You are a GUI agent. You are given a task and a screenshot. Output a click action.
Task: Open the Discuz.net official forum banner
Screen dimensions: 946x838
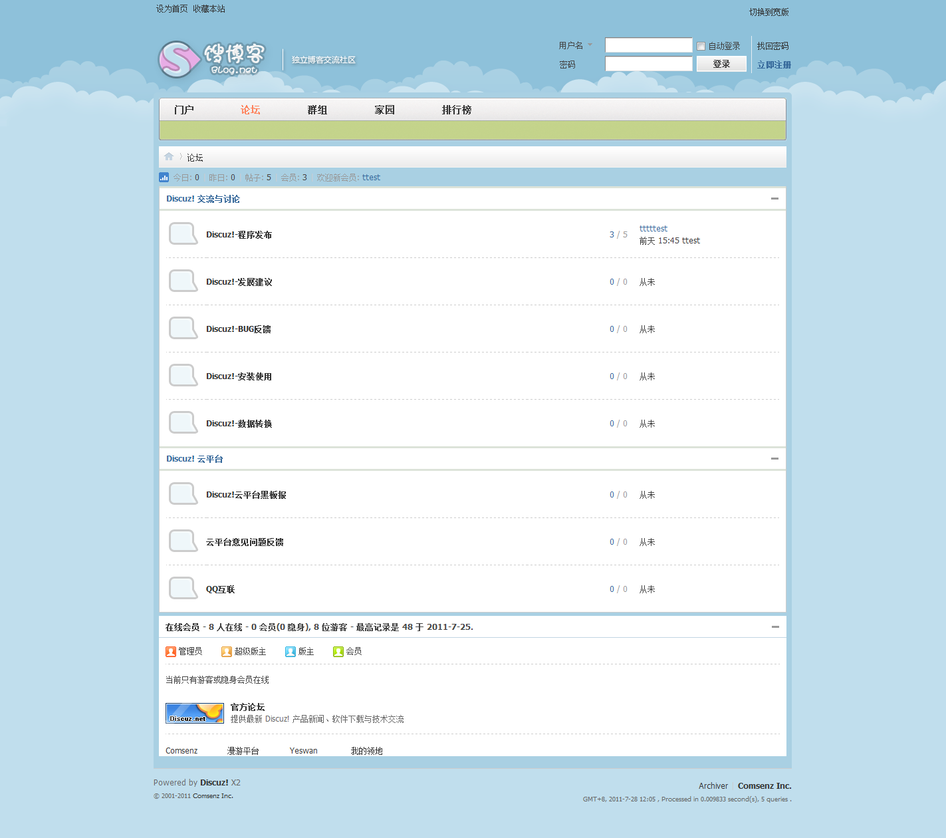click(x=195, y=713)
